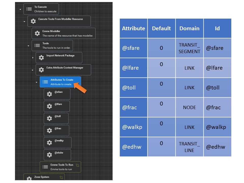Click the list icon on Attributes To Create
The width and height of the screenshot is (244, 183).
45,82
